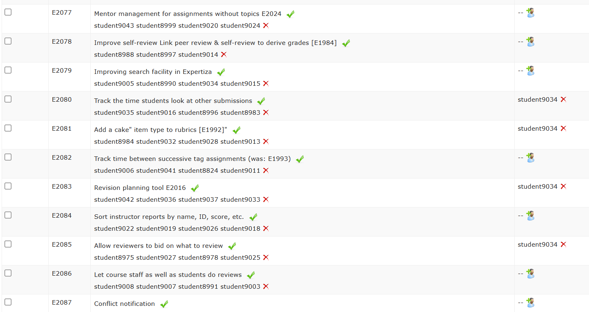Click add-participant icon in E2086 row
Image resolution: width=589 pixels, height=312 pixels.
tap(530, 274)
